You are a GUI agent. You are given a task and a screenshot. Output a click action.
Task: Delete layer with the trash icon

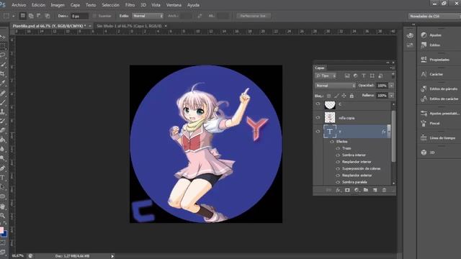point(384,190)
